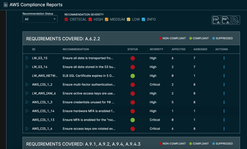Click the LW_AWS_NETW... ID cell

[x=45, y=76]
